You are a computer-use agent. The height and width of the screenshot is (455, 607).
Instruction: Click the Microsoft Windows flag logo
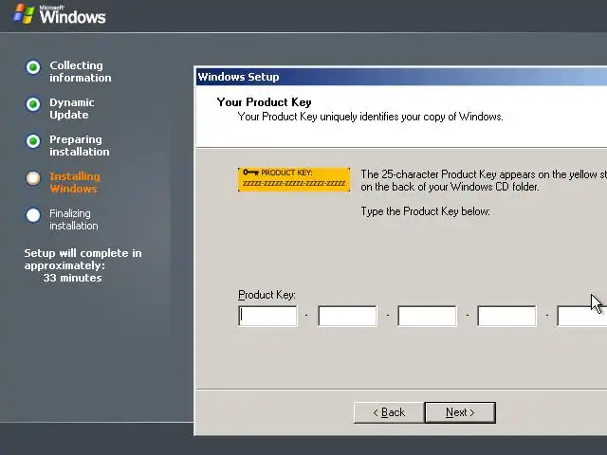pyautogui.click(x=23, y=14)
